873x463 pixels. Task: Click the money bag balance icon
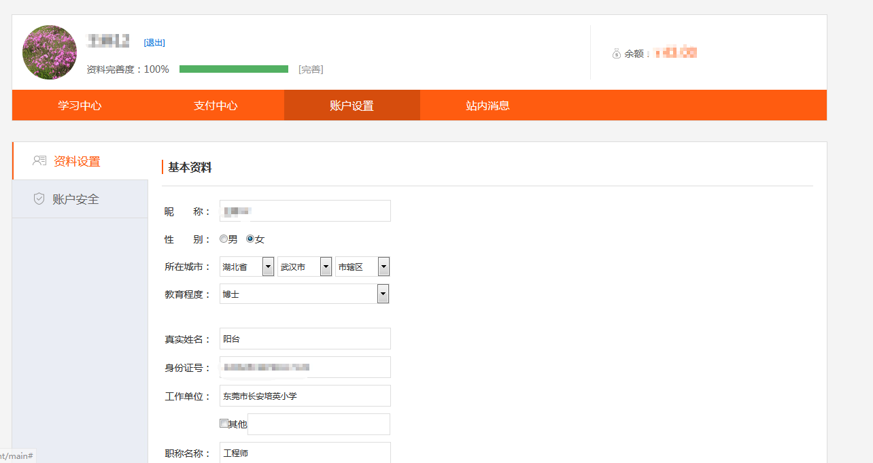tap(617, 53)
